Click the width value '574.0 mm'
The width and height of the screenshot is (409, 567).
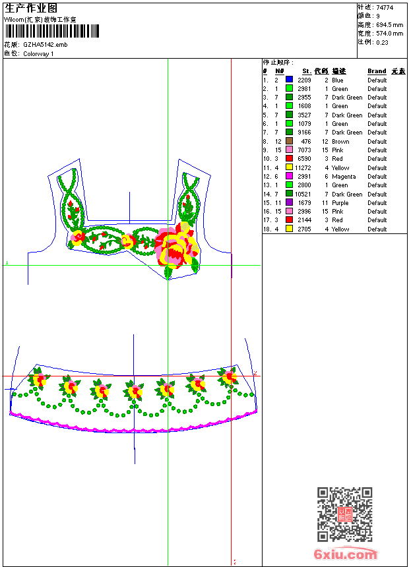[x=389, y=34]
